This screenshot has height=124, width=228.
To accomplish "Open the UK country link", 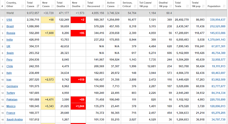I will [x=8, y=46].
